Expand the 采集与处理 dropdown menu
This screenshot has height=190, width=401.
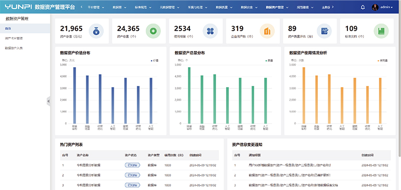[x=197, y=7]
